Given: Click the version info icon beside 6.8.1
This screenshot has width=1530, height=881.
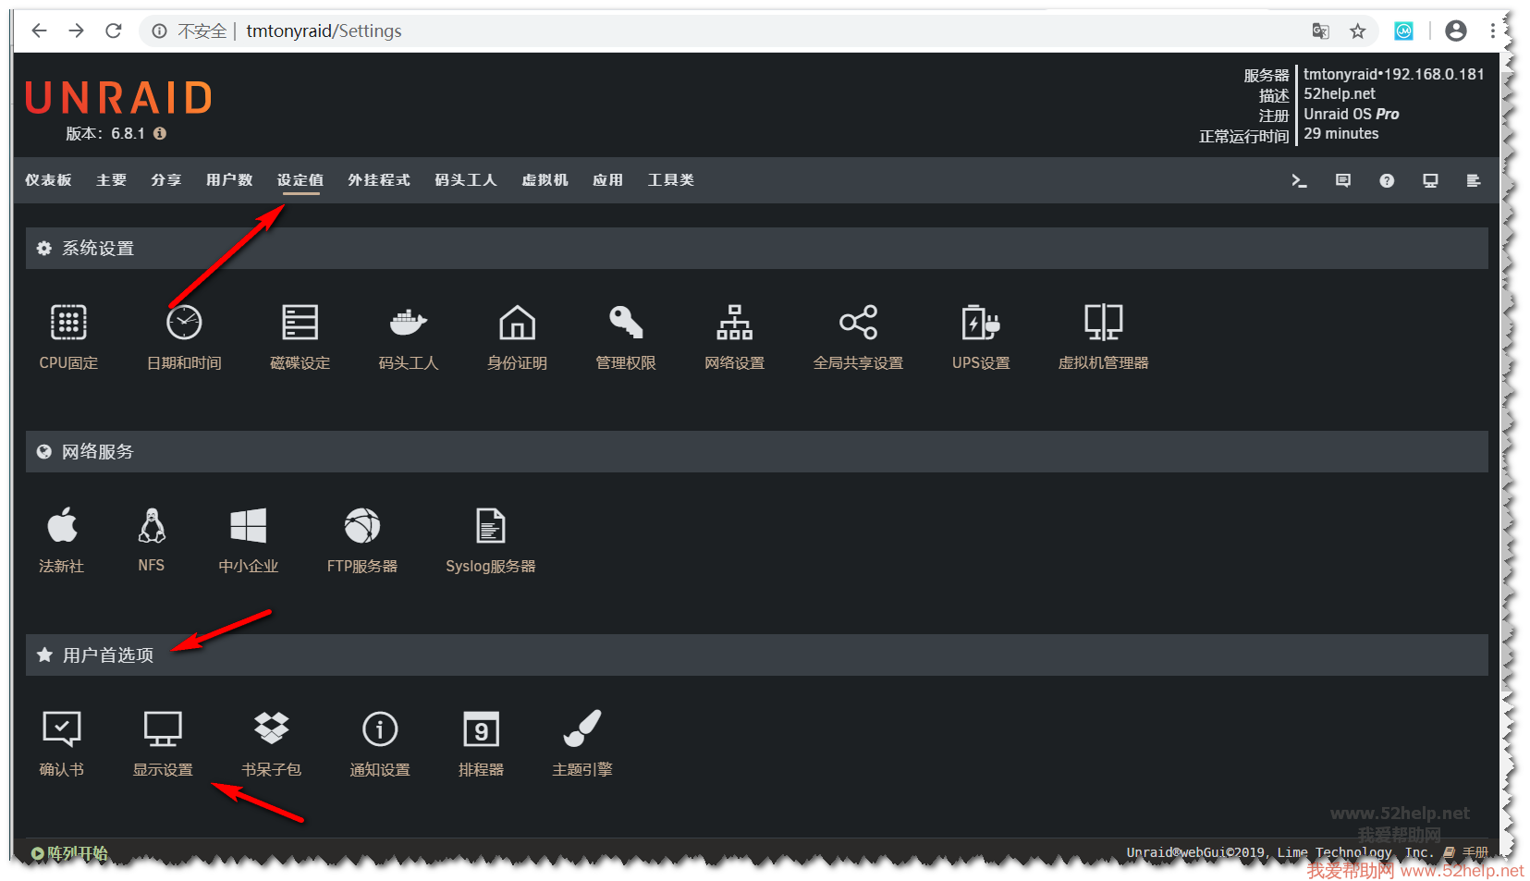Looking at the screenshot, I should [x=160, y=133].
